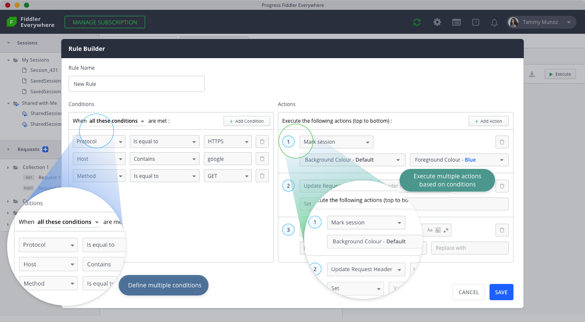
Task: Open the all these conditions dropdown
Action: [117, 121]
